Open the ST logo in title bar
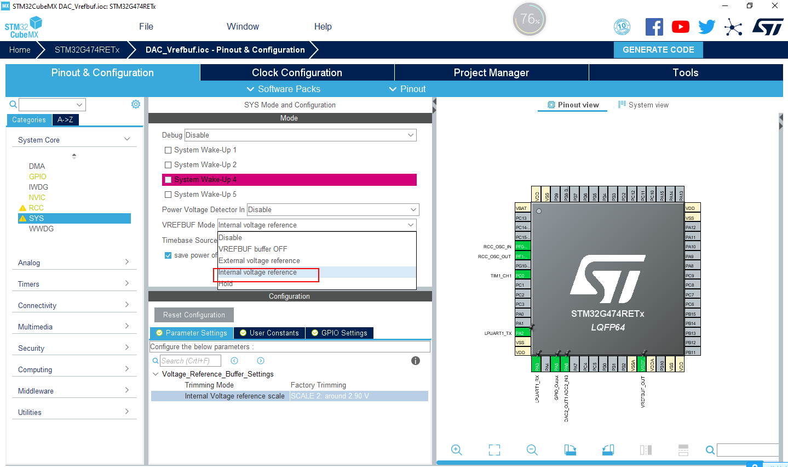The image size is (788, 467). click(768, 26)
